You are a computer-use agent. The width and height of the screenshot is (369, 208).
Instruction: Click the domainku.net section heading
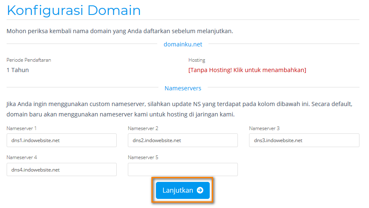[183, 44]
